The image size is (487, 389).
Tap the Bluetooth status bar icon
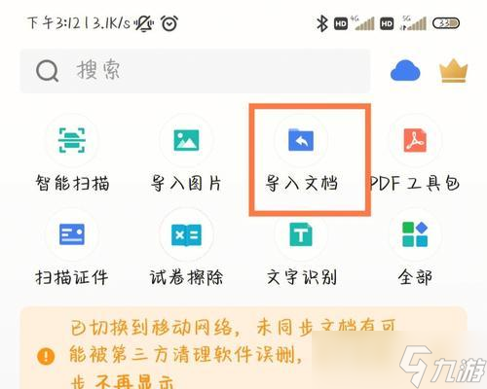click(x=321, y=23)
